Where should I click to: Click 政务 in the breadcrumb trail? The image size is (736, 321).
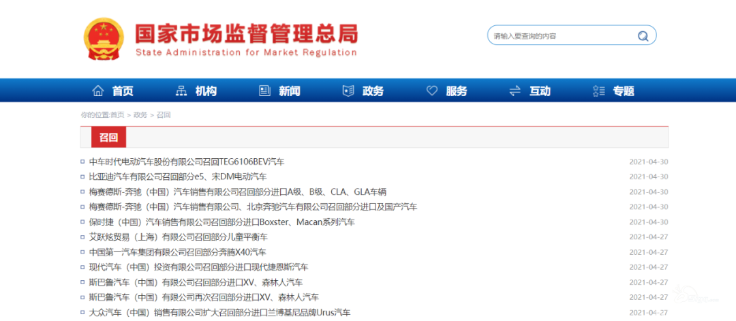point(140,115)
